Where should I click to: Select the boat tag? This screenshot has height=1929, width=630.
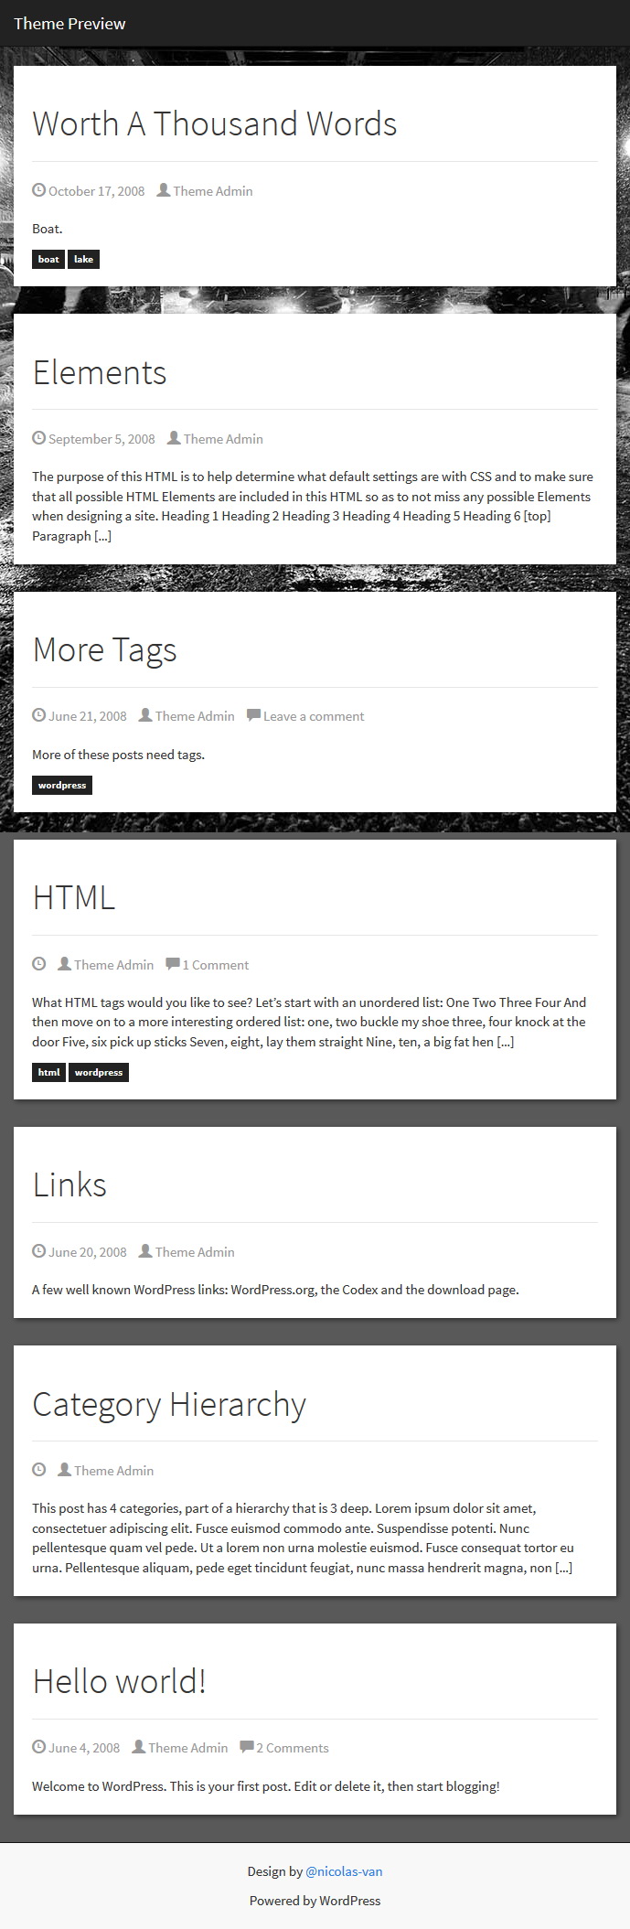pos(48,260)
